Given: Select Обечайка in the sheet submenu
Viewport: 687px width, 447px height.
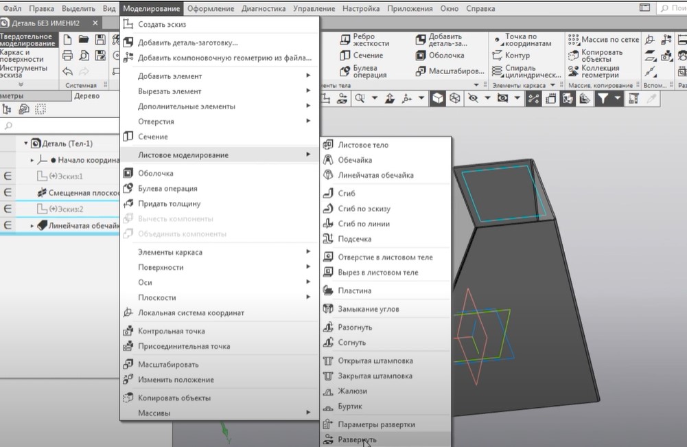Looking at the screenshot, I should coord(386,160).
